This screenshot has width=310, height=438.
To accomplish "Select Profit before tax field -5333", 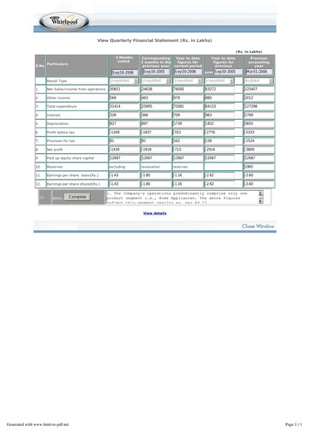I will pos(259,133).
